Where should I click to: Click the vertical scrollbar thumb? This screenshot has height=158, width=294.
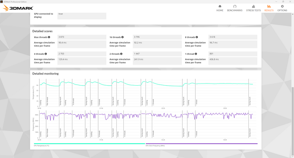(293, 121)
